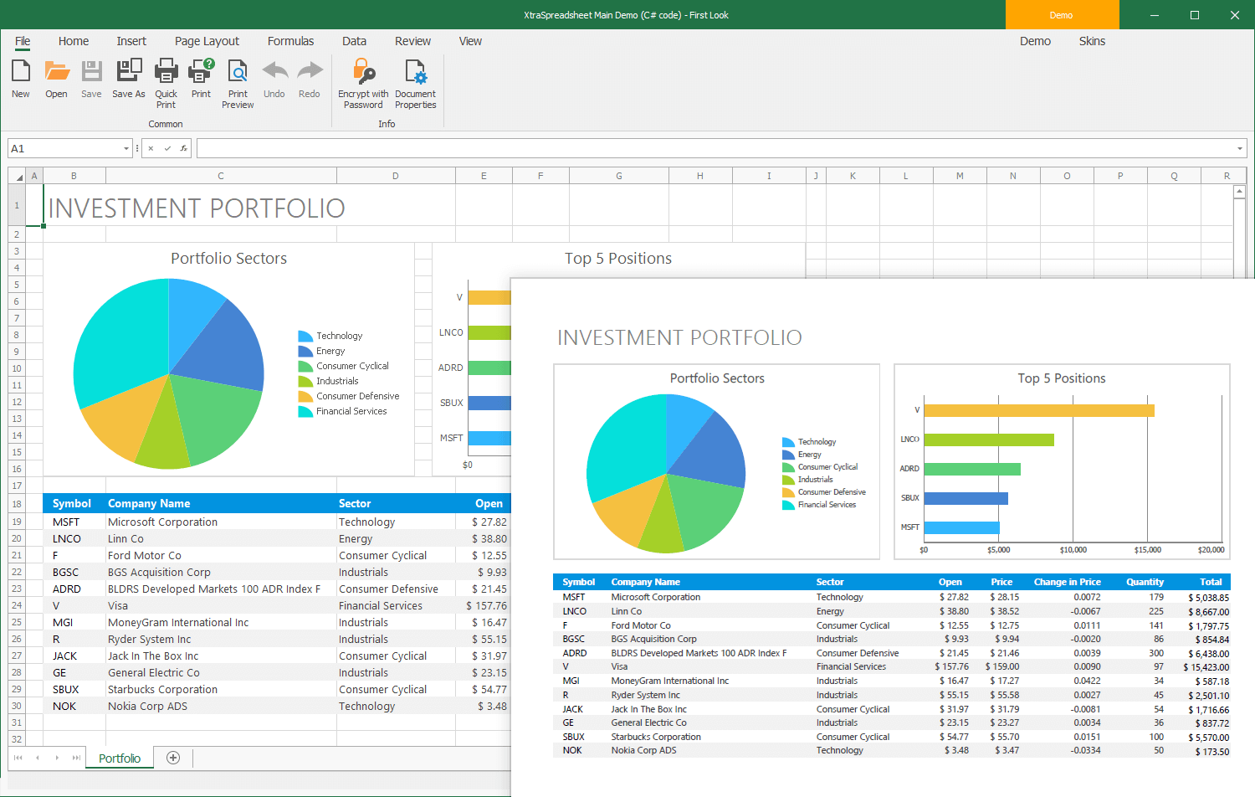The width and height of the screenshot is (1255, 797).
Task: Open the Skins menu
Action: click(x=1092, y=40)
